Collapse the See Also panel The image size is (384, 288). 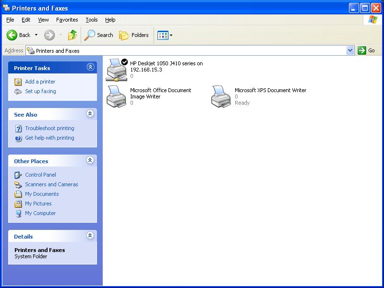90,114
